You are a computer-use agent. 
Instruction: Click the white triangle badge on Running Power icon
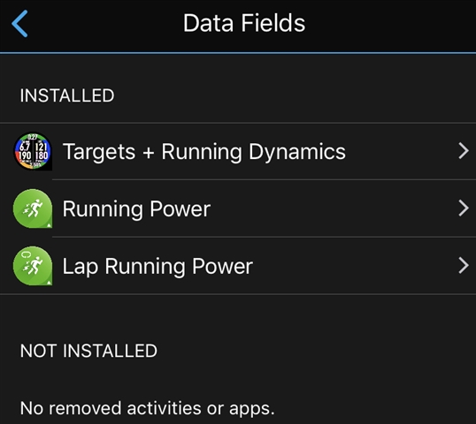[x=49, y=225]
